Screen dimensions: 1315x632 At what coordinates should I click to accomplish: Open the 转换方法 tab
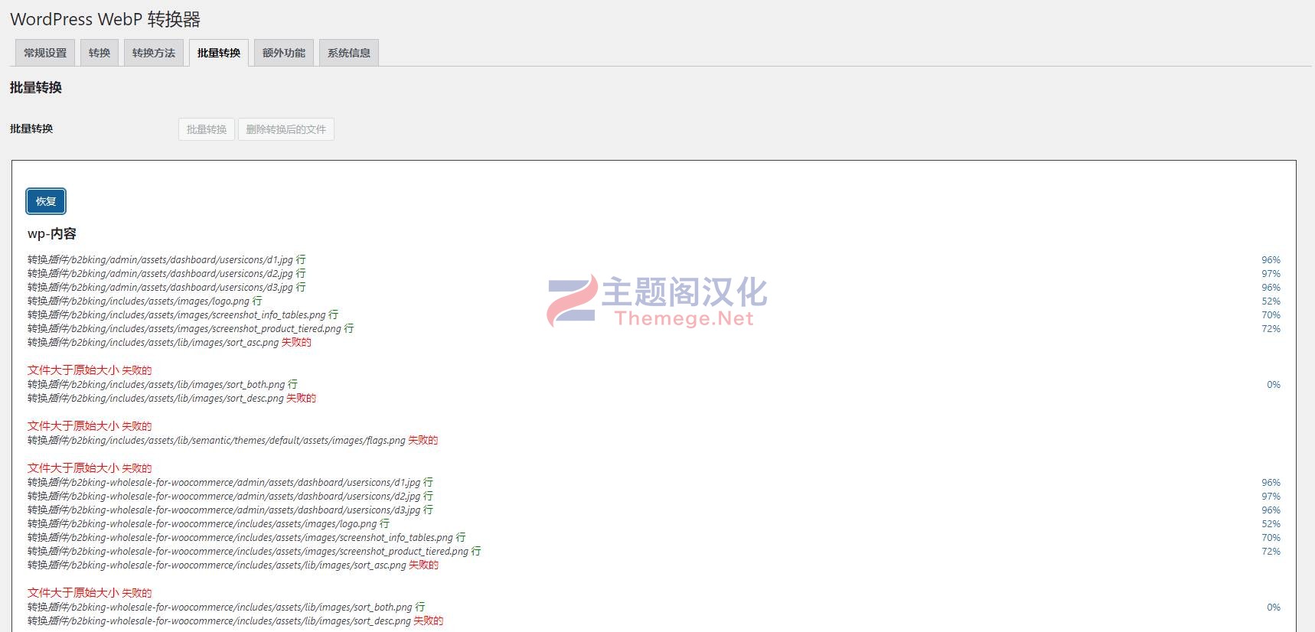click(154, 53)
